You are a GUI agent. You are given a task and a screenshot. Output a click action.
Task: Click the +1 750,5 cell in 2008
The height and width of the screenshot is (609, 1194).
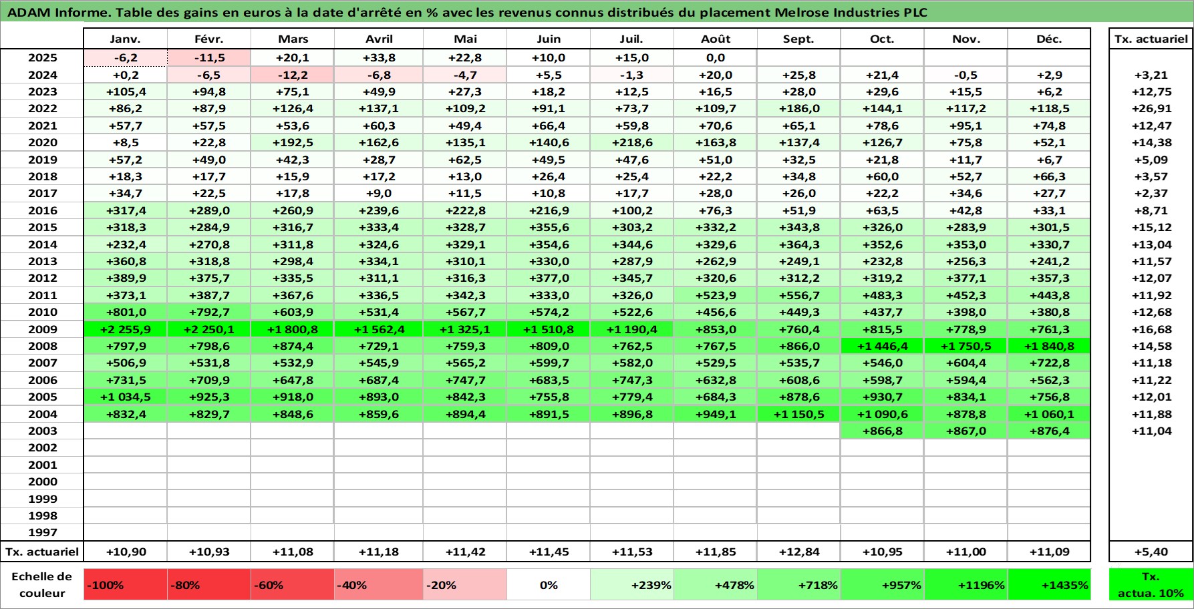[x=966, y=346]
